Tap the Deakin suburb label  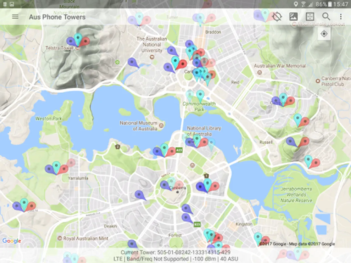[x=110, y=226]
